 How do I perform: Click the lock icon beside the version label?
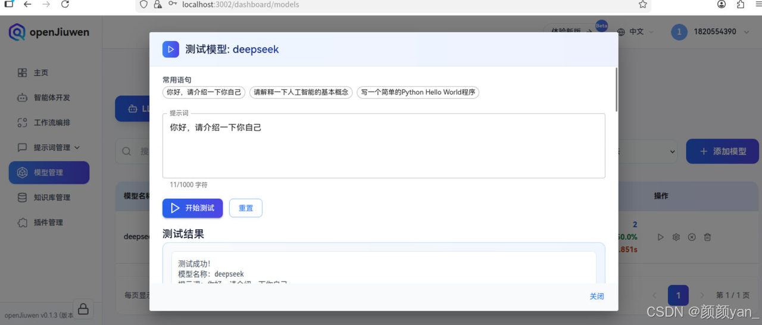tap(83, 309)
